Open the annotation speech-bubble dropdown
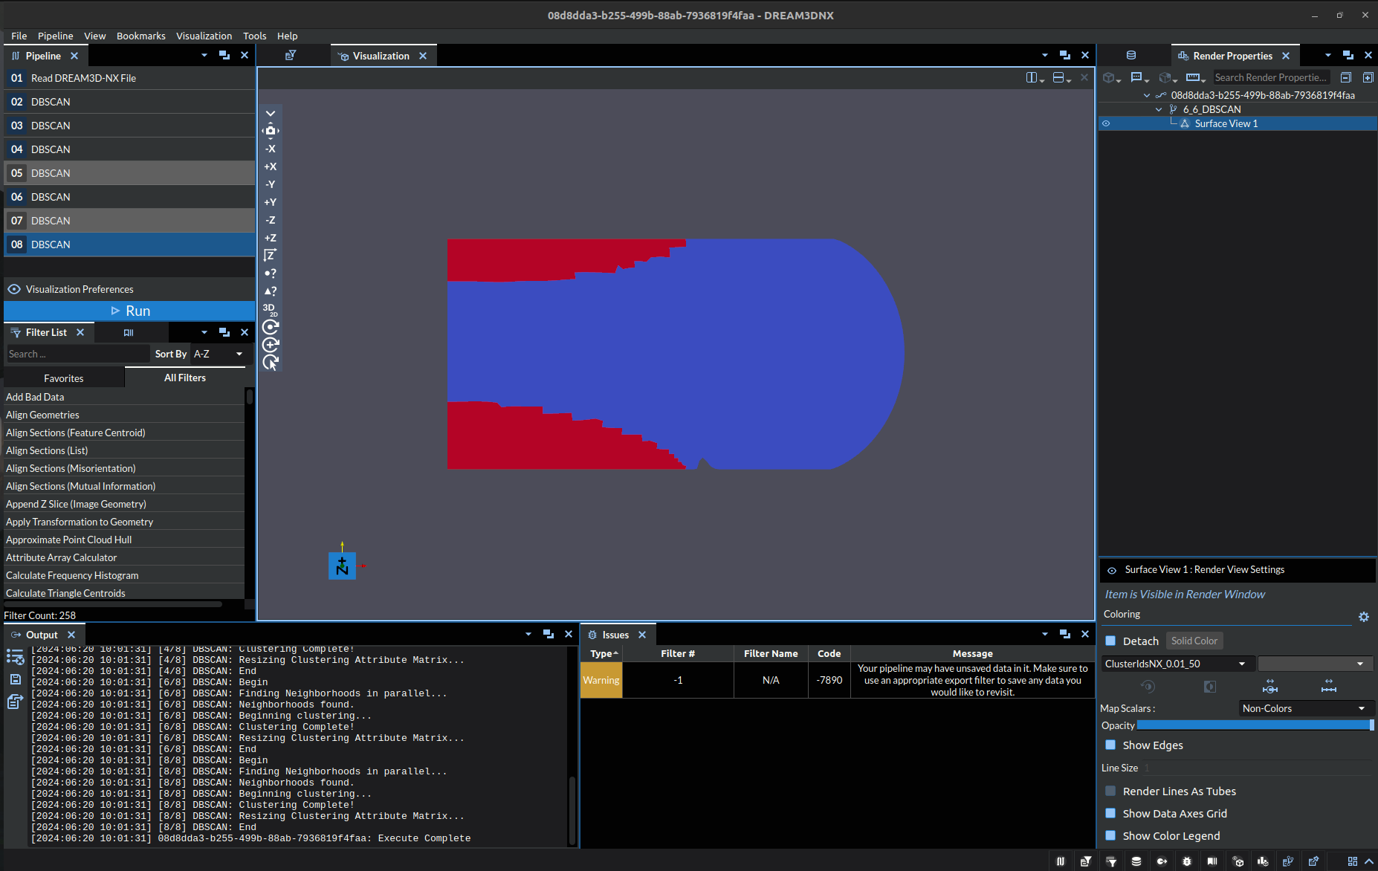 pyautogui.click(x=1139, y=77)
